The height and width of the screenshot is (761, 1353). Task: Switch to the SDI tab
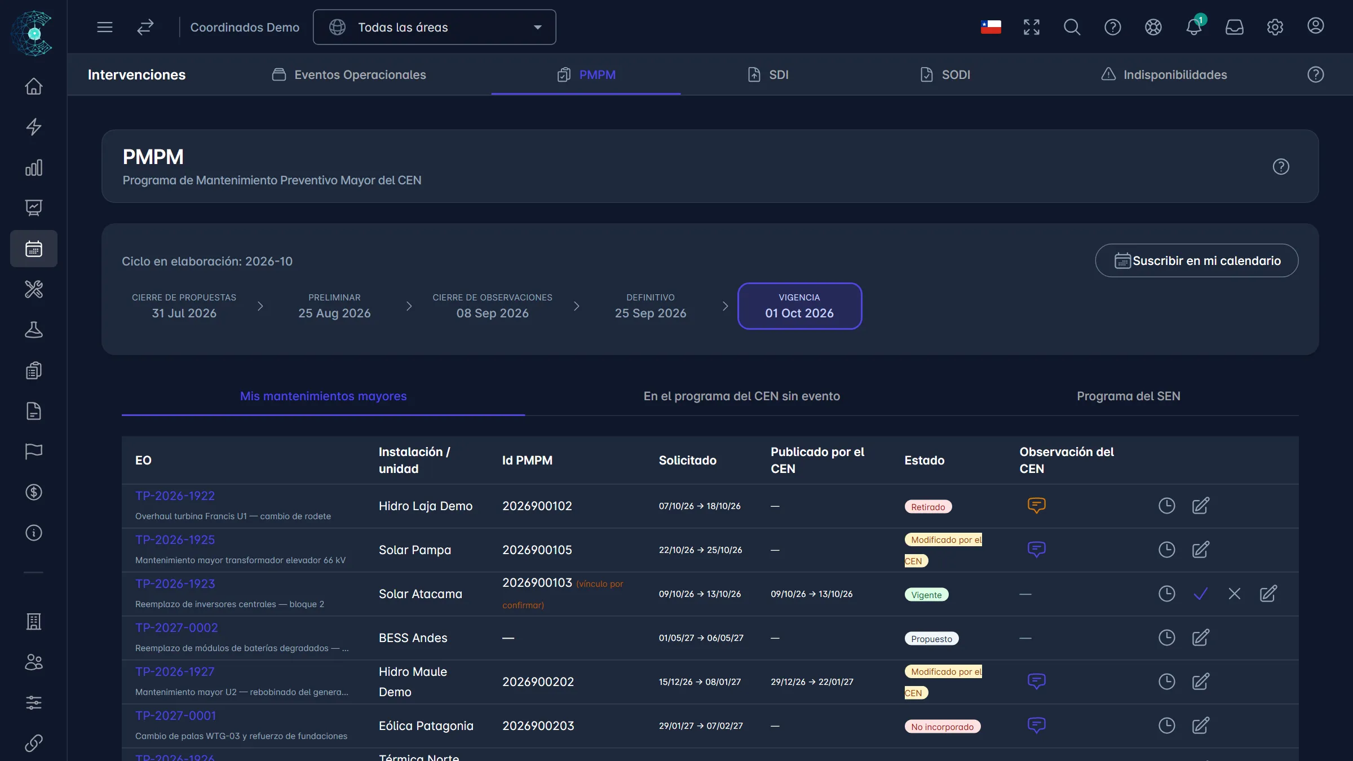click(x=768, y=74)
